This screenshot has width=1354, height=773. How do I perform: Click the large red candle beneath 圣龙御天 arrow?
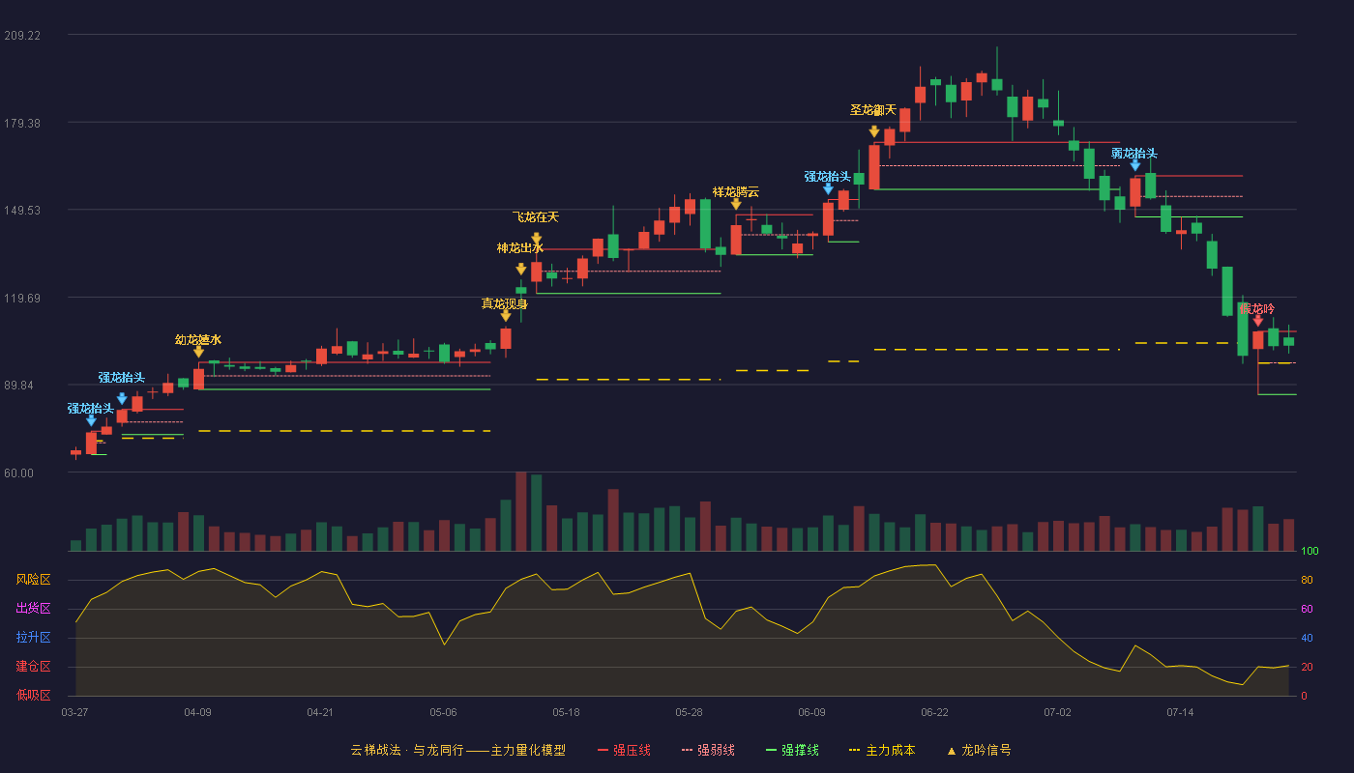click(874, 167)
